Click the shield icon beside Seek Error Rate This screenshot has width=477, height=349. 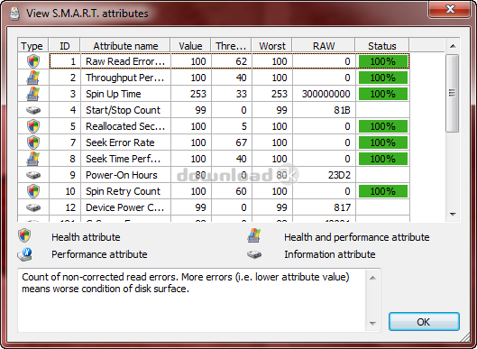coord(33,142)
